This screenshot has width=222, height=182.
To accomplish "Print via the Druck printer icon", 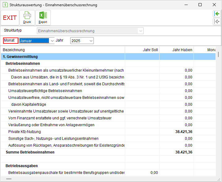I will [27, 18].
